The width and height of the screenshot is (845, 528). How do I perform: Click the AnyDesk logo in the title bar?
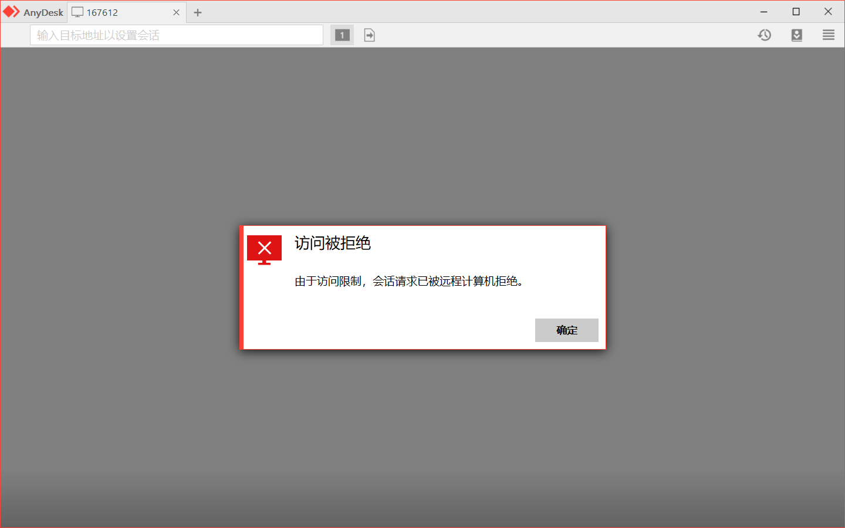pos(12,12)
